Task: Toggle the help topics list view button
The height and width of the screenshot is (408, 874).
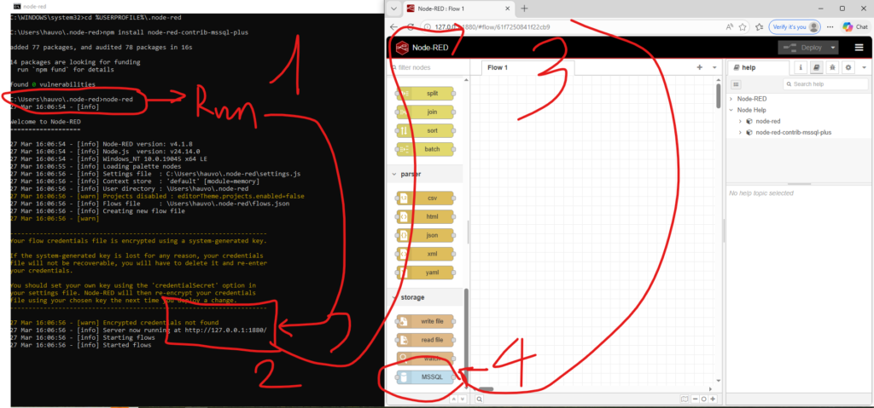Action: tap(737, 84)
